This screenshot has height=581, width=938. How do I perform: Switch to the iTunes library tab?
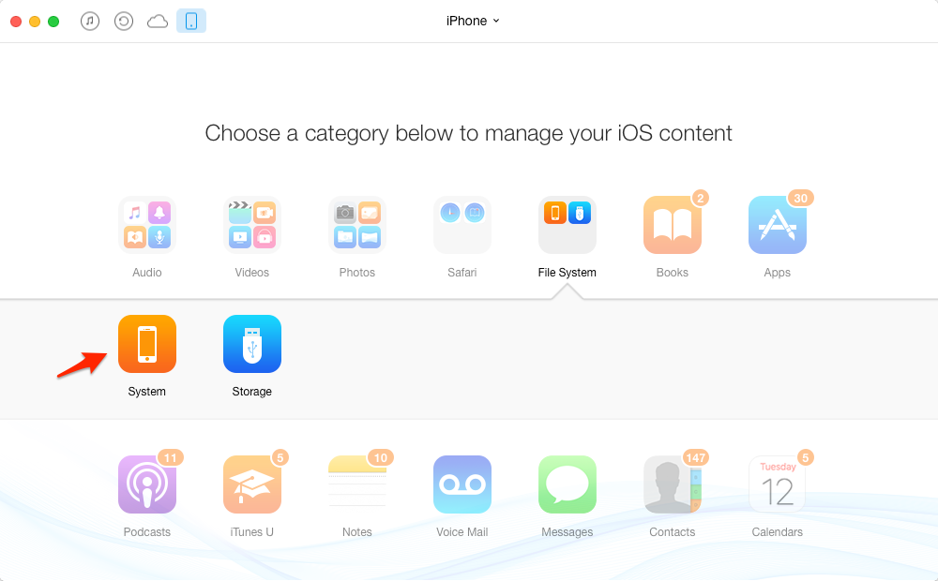90,22
